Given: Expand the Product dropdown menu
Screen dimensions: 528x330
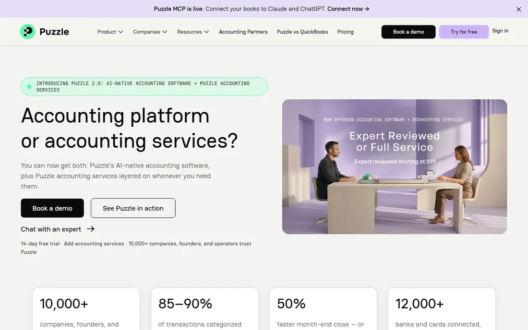Looking at the screenshot, I should pyautogui.click(x=110, y=32).
